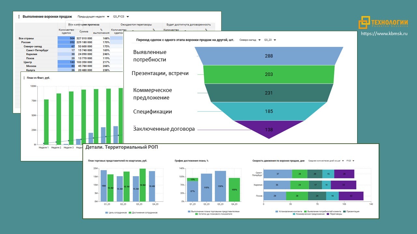Click the Q3_23 bar showing 130%
417x234 pixels.
tap(221, 186)
